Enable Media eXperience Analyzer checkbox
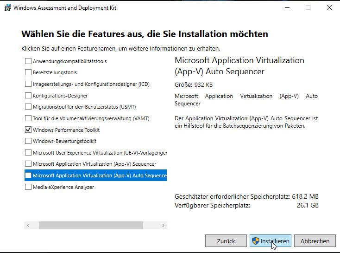 [x=28, y=187]
